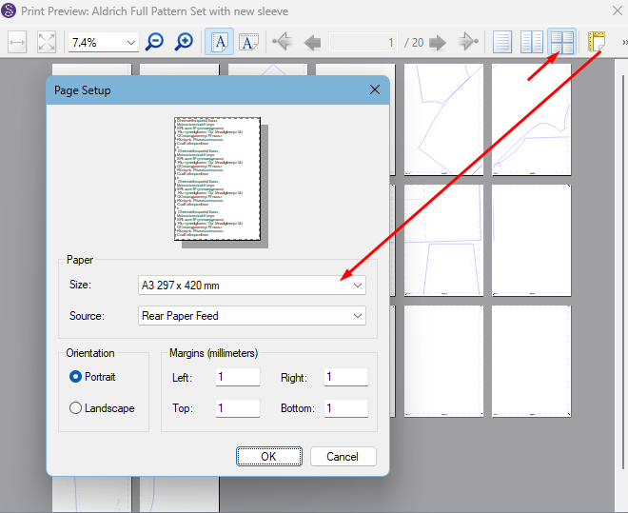Open Page Setup from toolbar icon
The width and height of the screenshot is (628, 513).
click(596, 42)
